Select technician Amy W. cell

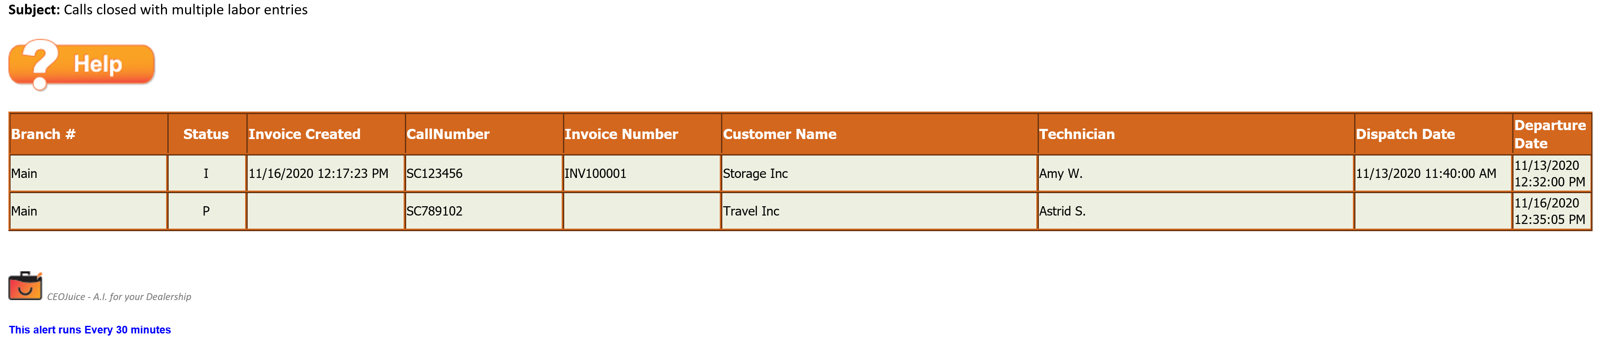[x=1196, y=173]
